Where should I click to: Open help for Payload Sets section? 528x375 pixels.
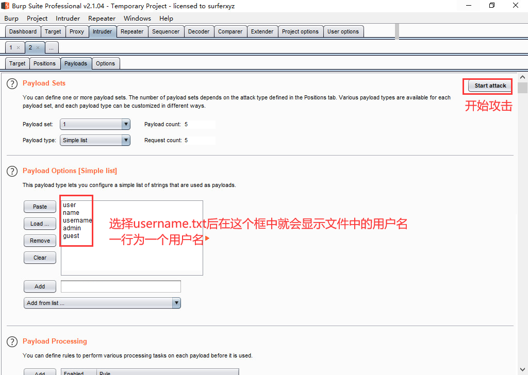click(12, 84)
